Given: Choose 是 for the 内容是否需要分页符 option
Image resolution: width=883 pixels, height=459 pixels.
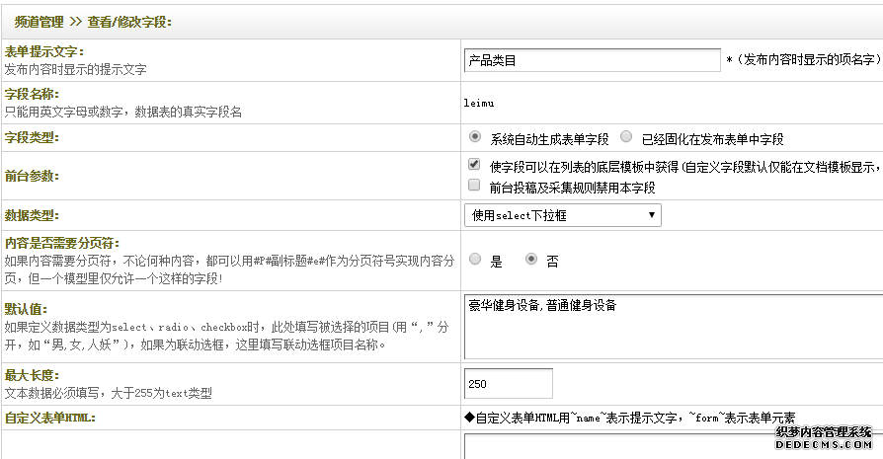Looking at the screenshot, I should (x=475, y=261).
